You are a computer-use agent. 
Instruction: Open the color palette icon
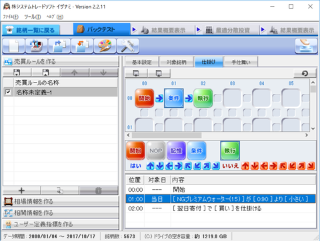pyautogui.click(x=105, y=46)
